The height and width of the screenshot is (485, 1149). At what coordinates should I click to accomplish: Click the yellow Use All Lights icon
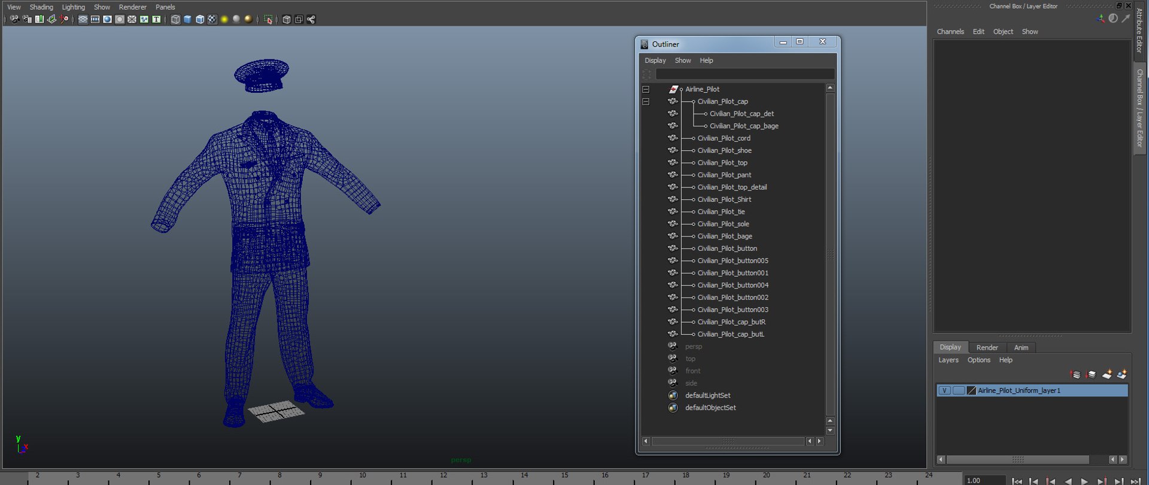point(224,19)
